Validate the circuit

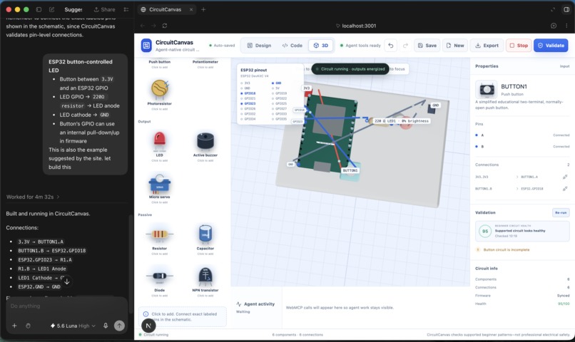pyautogui.click(x=551, y=46)
